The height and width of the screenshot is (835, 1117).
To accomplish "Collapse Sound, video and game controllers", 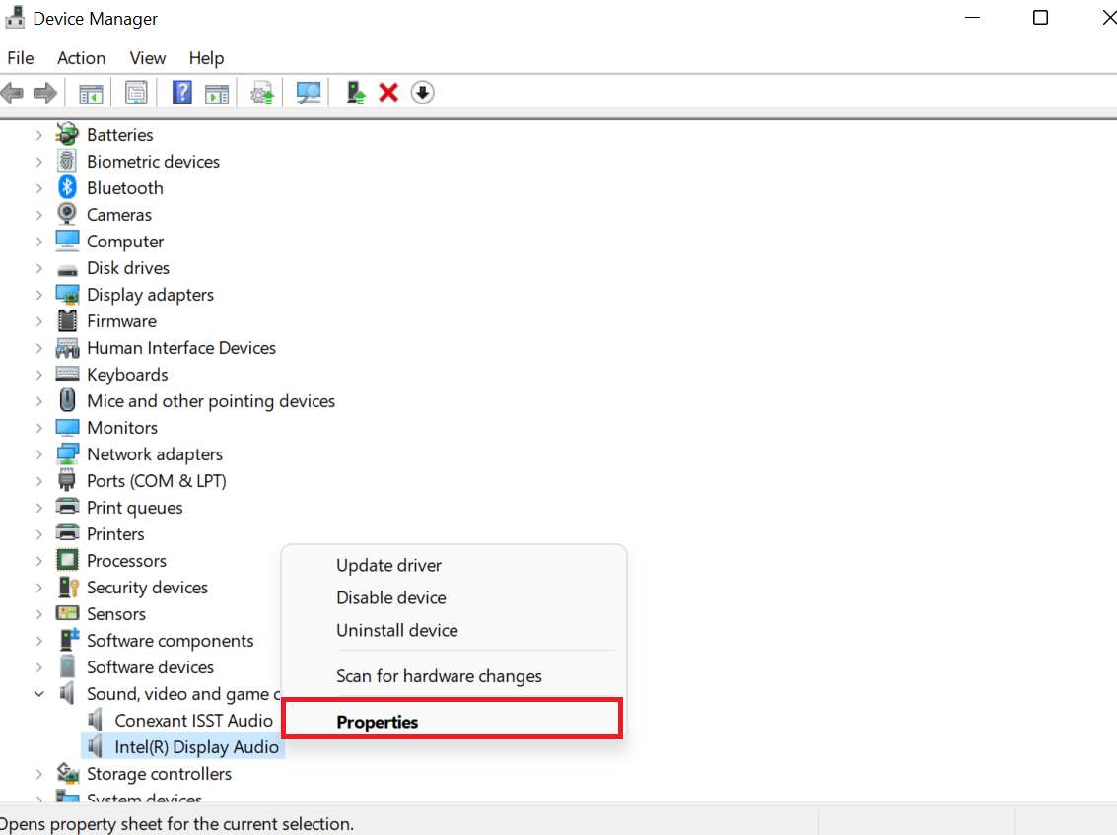I will [38, 694].
